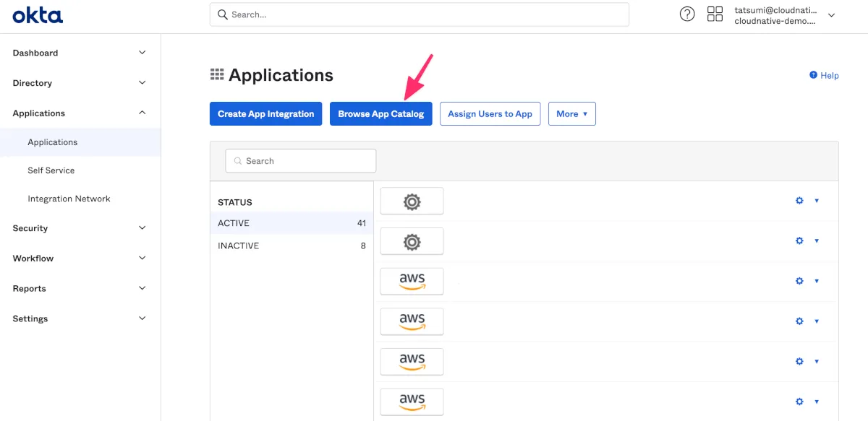Viewport: 868px width, 421px height.
Task: Click the blue Help info icon
Action: [814, 75]
